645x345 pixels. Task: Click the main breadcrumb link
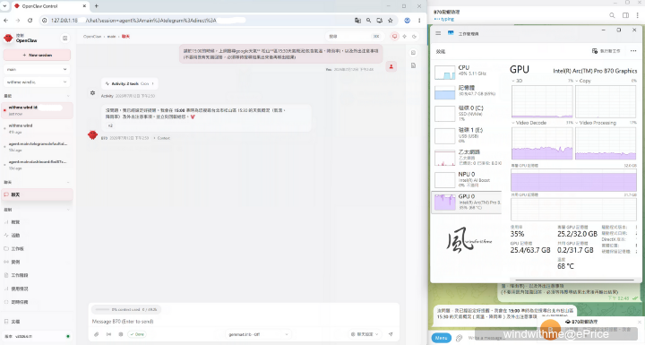(111, 37)
